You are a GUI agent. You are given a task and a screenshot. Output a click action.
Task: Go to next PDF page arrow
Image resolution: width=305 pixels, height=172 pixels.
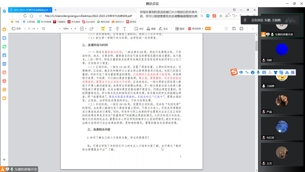tap(37, 29)
